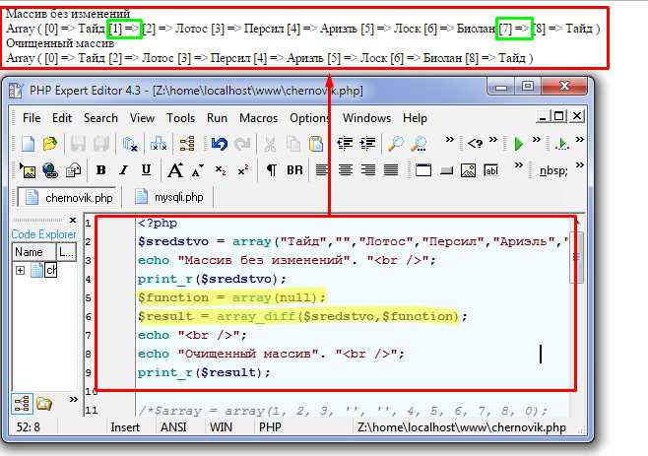Click the Save file toolbar icon

(x=78, y=144)
